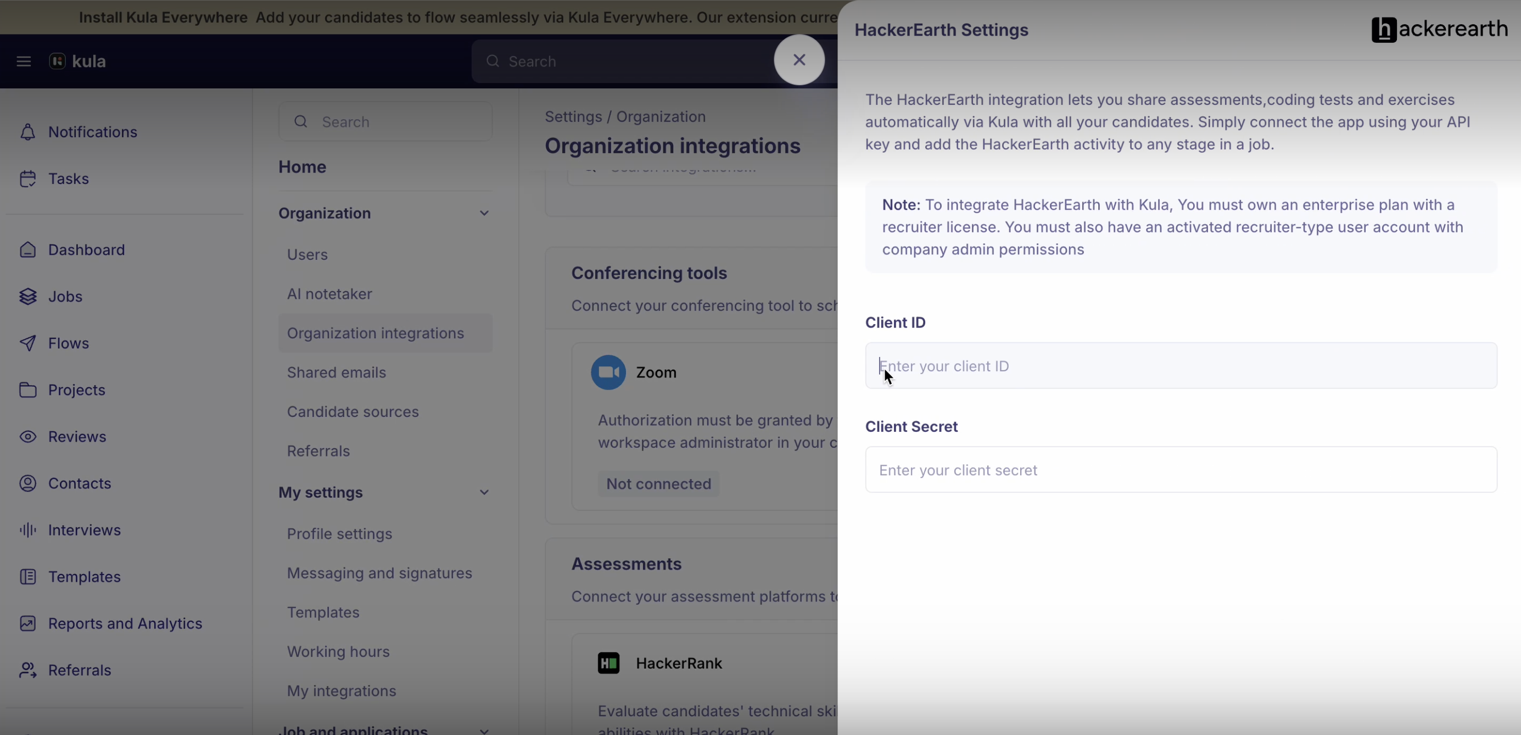
Task: Click the HackerEarth logo in panel header
Action: coord(1439,30)
